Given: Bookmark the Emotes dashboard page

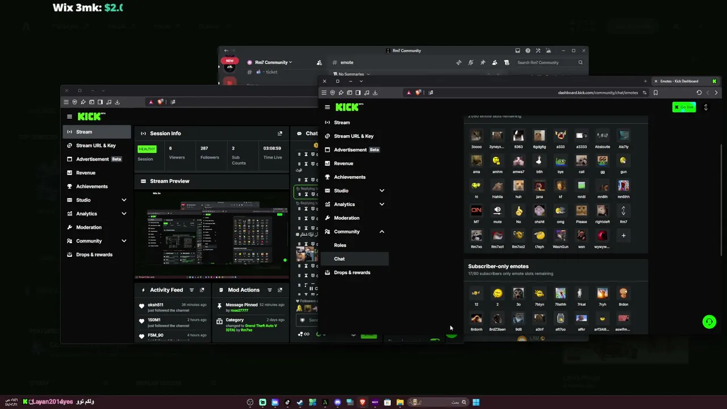Looking at the screenshot, I should click(655, 93).
